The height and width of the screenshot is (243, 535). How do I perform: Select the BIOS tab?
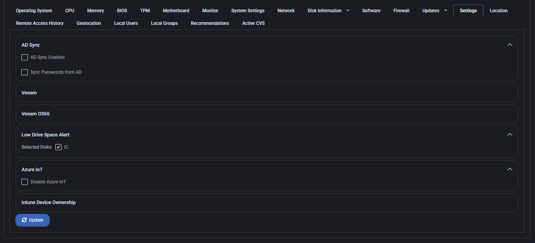[122, 11]
